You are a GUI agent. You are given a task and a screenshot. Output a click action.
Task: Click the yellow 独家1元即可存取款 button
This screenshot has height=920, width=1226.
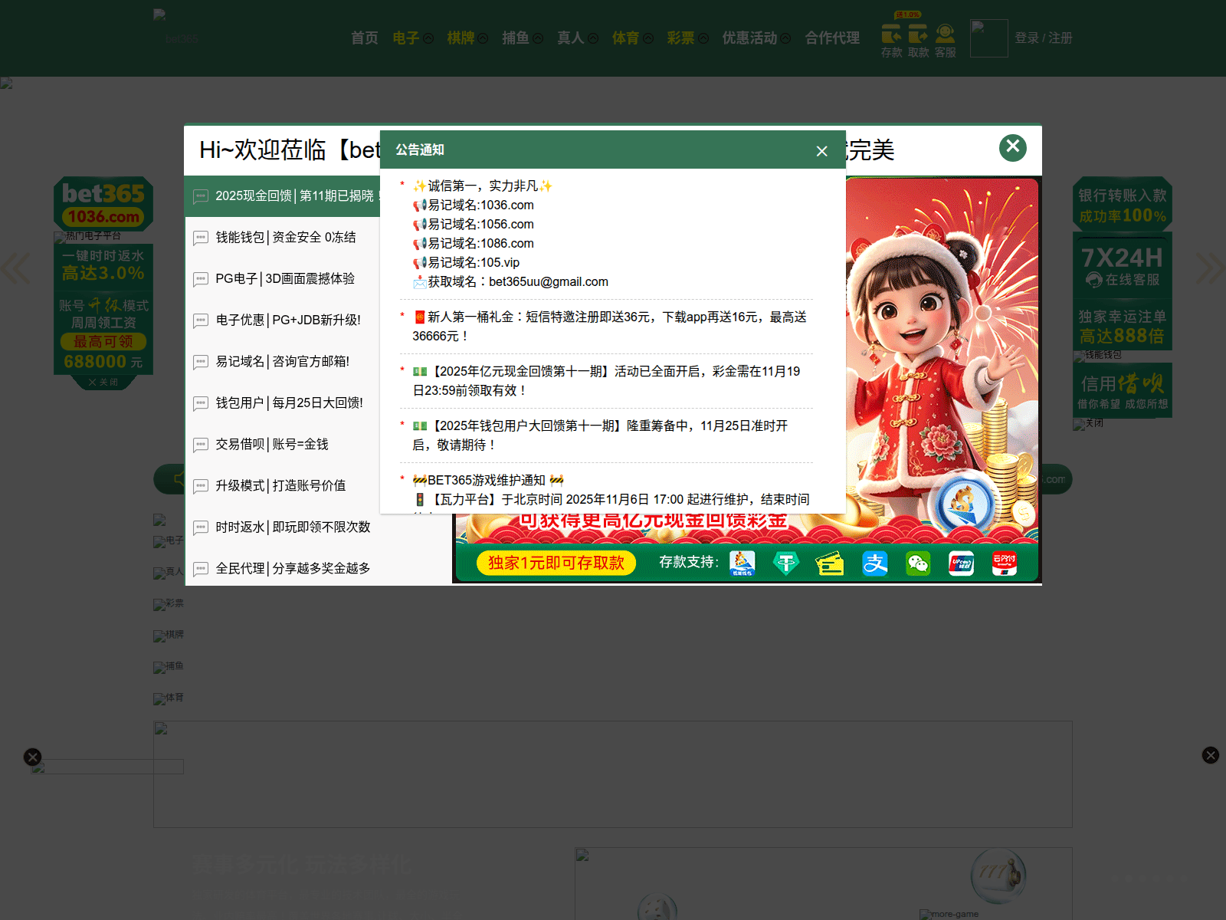pyautogui.click(x=556, y=563)
